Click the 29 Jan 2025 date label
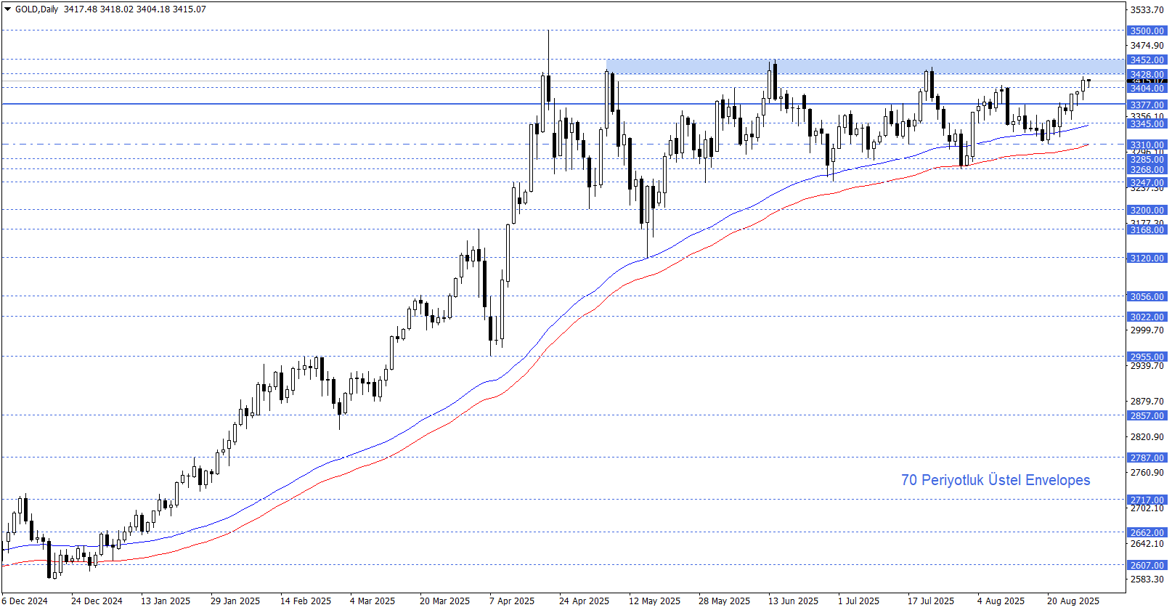Screen dimensions: 1172x610 [x=235, y=601]
